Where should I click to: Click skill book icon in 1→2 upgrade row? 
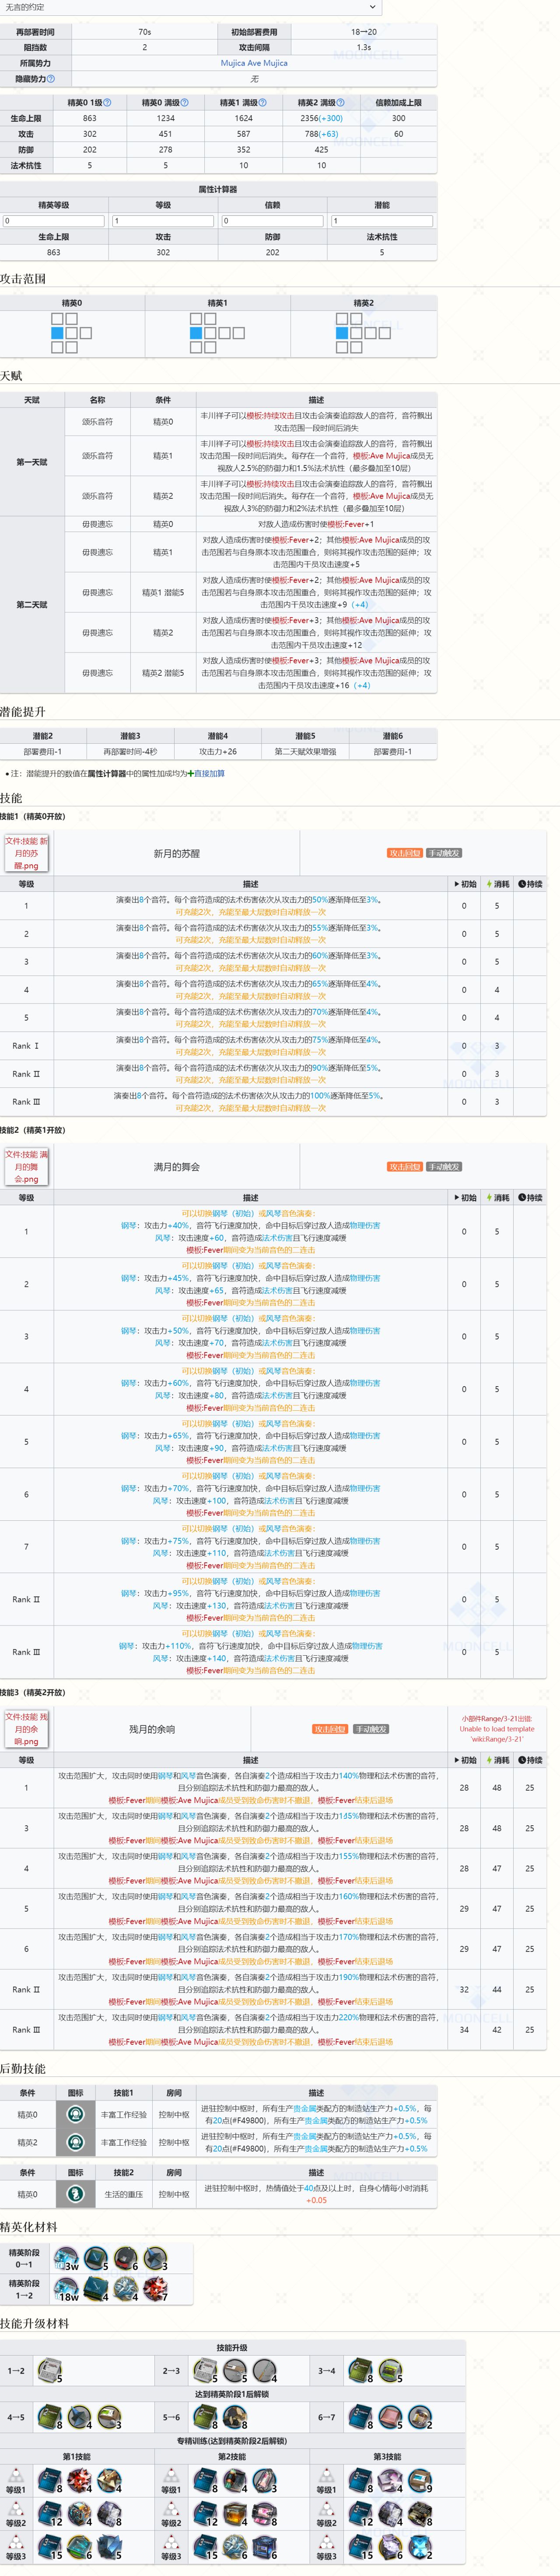(x=49, y=2370)
